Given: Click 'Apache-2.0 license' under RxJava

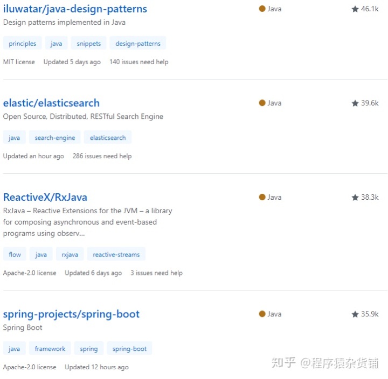Looking at the screenshot, I should [30, 273].
